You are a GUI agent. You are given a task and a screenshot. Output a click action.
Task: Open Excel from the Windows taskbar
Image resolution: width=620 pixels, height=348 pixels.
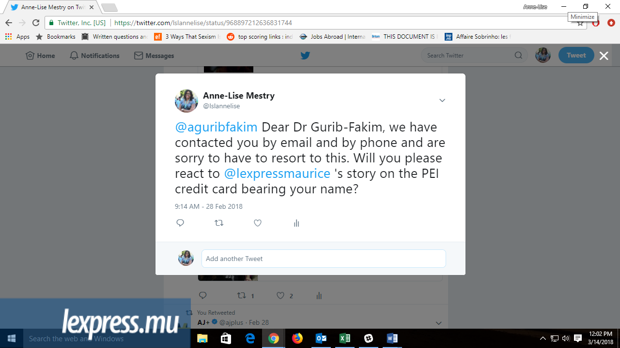click(345, 338)
